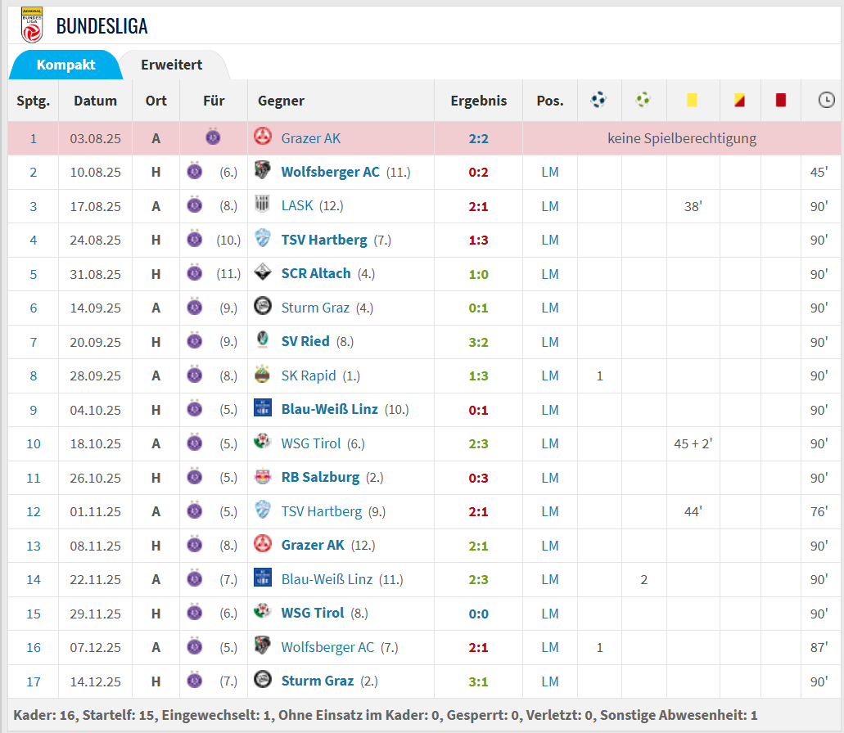Click the SK Rapid club crest
The height and width of the screenshot is (733, 844).
(263, 375)
